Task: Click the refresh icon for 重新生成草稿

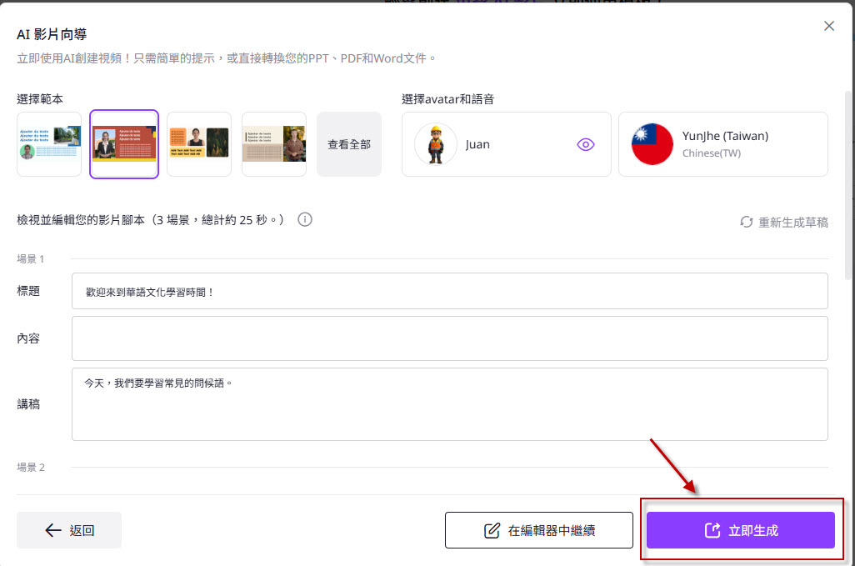Action: pyautogui.click(x=747, y=223)
